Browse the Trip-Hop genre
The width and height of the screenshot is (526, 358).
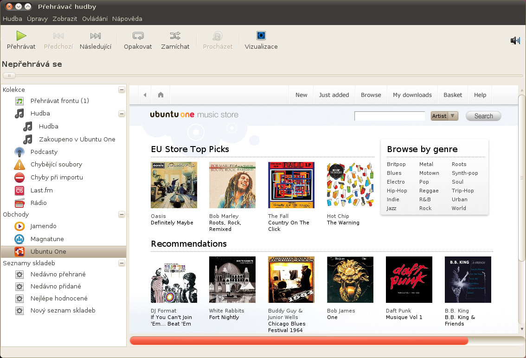462,191
